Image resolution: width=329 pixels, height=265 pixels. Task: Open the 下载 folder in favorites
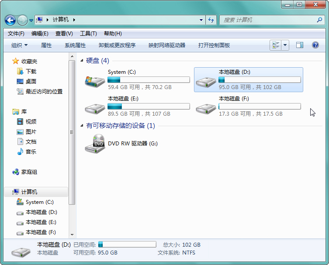[27, 71]
